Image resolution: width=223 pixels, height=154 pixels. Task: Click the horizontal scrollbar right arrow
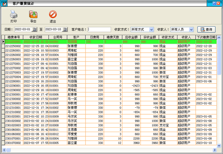(214, 150)
